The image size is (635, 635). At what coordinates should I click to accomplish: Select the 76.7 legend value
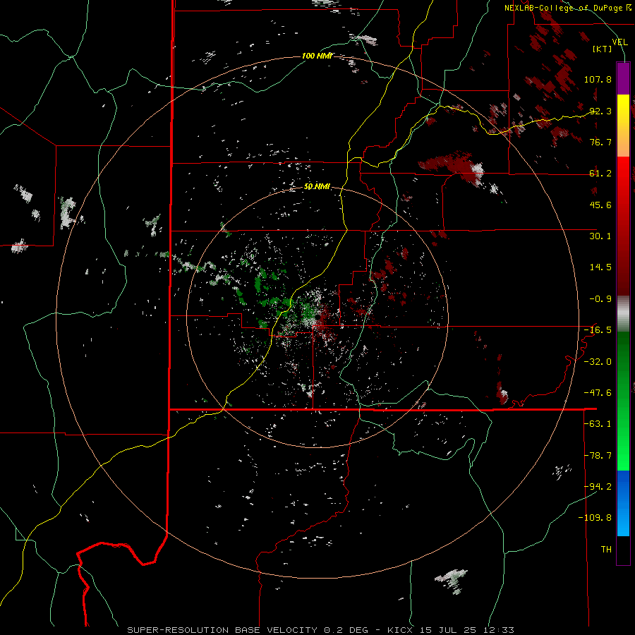point(600,142)
